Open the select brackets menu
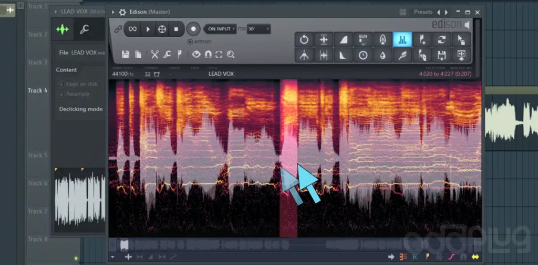Image resolution: width=538 pixels, height=265 pixels. (219, 54)
